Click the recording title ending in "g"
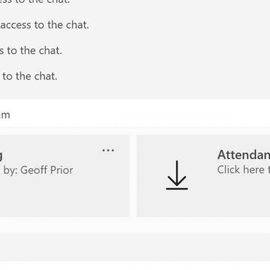This screenshot has height=270, width=270. pos(1,155)
